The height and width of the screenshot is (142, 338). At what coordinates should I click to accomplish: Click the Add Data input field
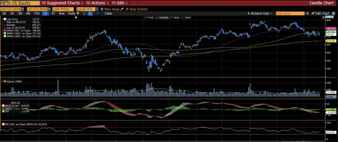point(290,13)
